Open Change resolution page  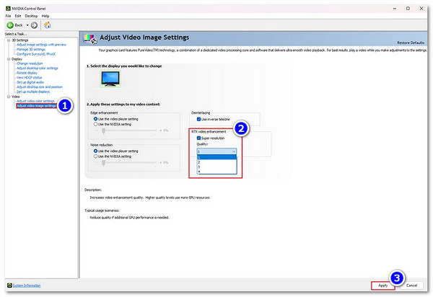[x=30, y=63]
